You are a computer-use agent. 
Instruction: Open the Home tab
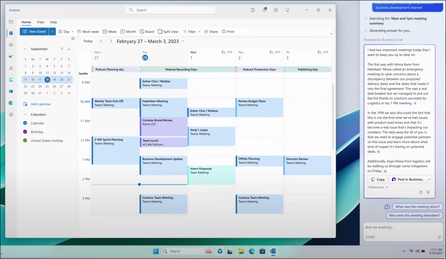(26, 22)
